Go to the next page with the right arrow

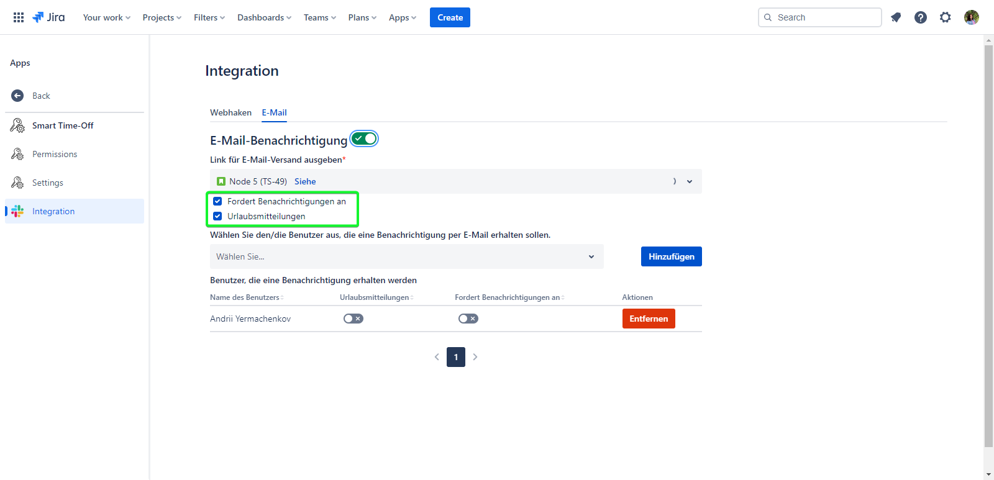(475, 357)
